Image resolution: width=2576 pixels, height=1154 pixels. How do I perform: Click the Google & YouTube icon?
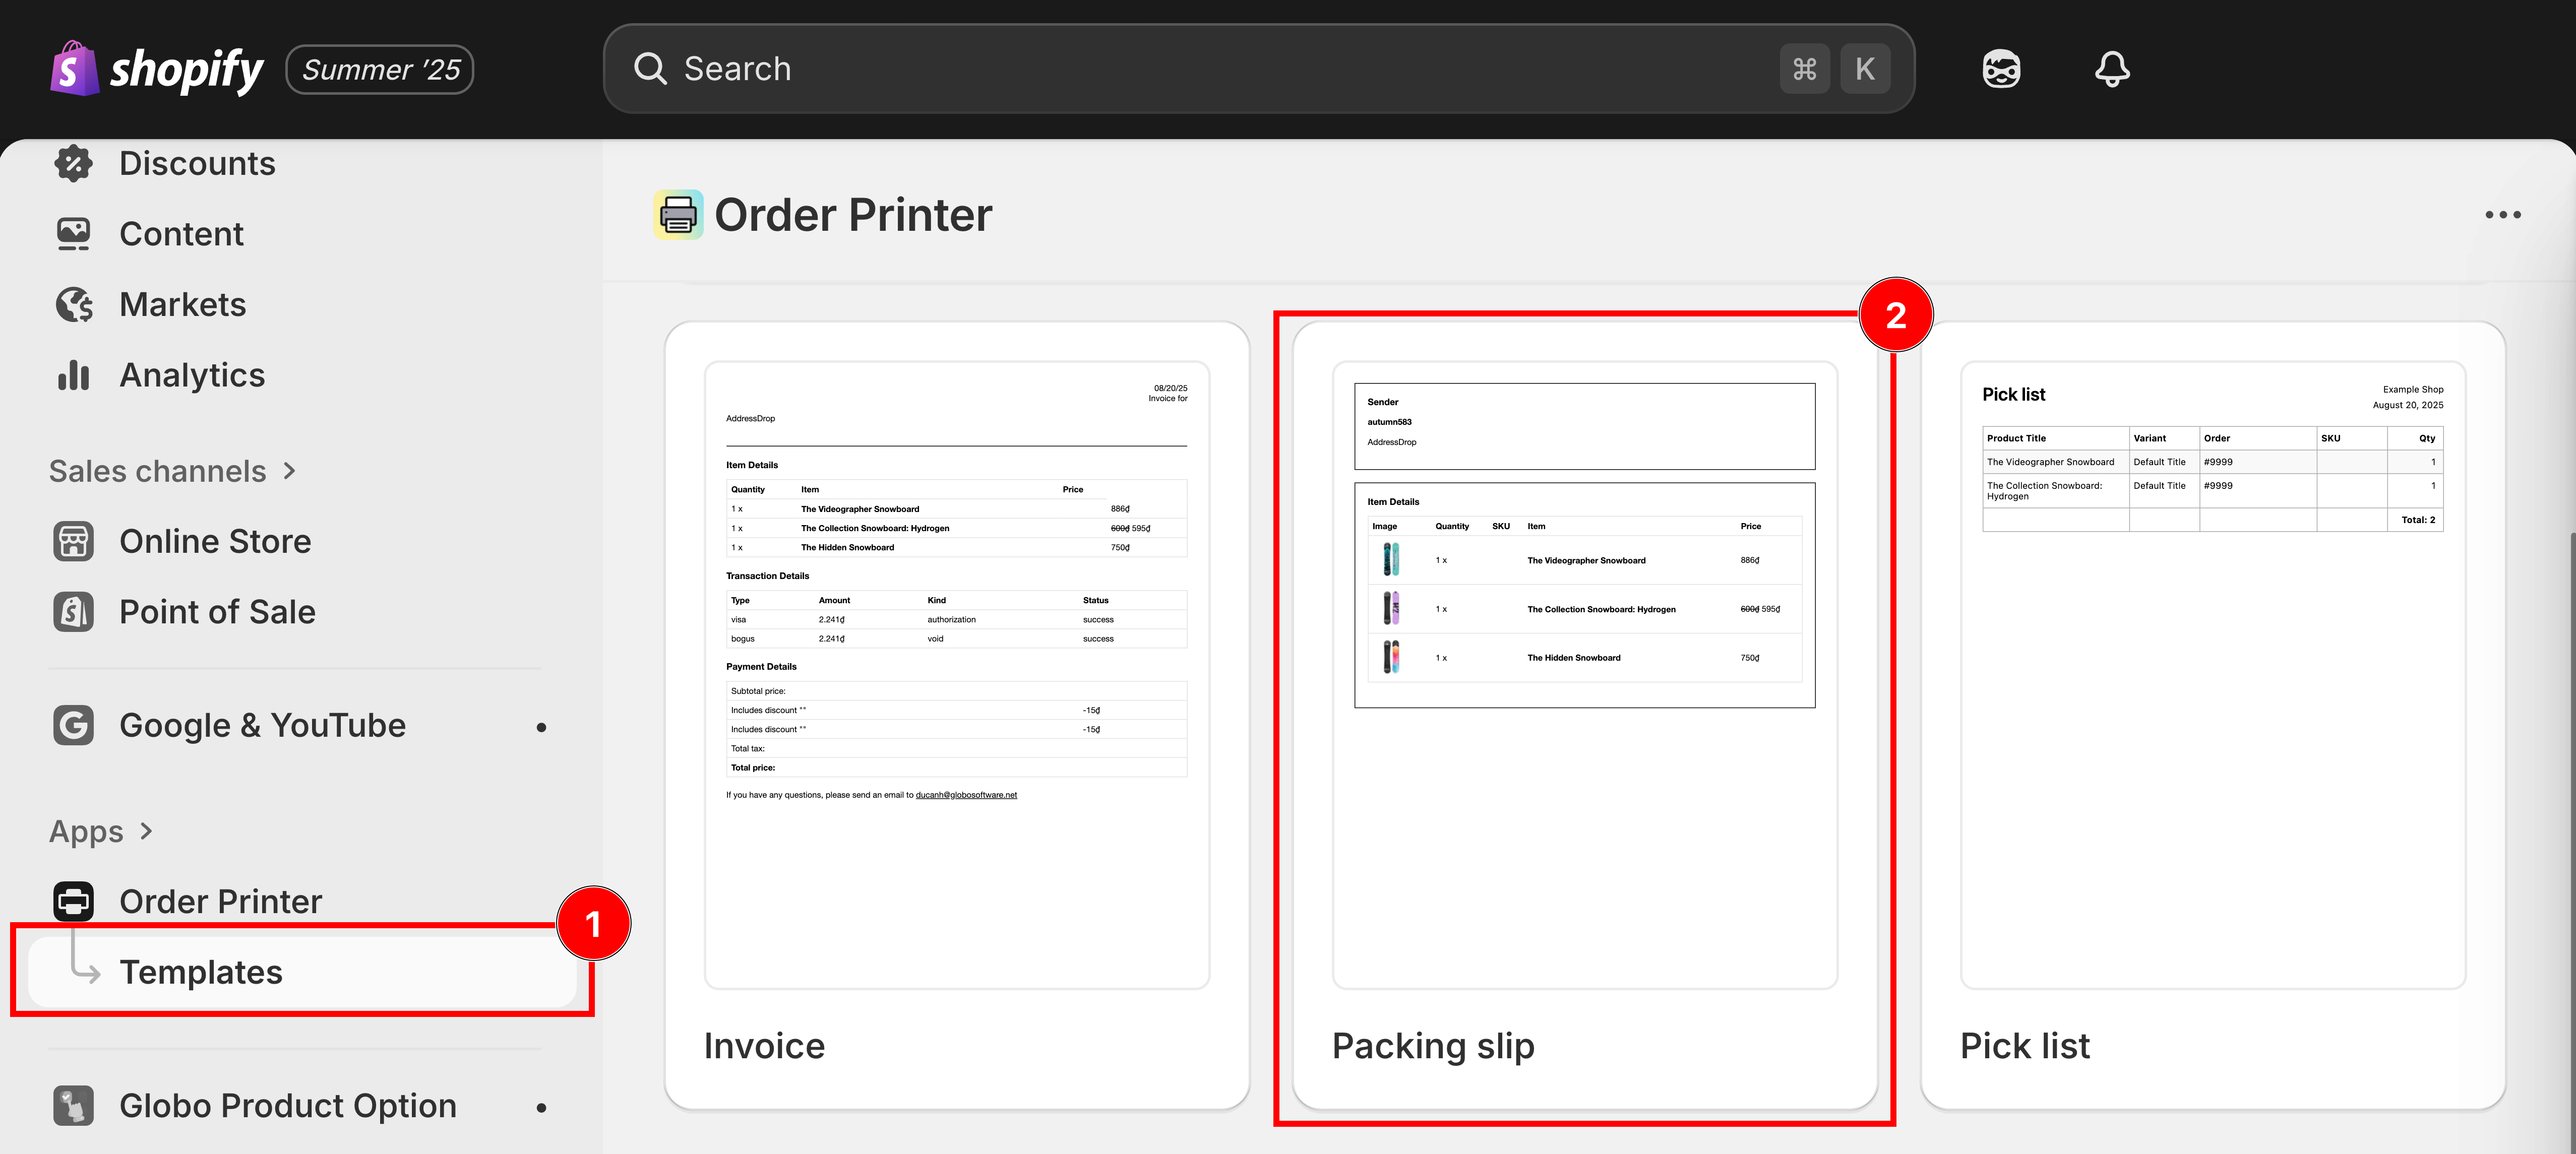click(x=73, y=725)
